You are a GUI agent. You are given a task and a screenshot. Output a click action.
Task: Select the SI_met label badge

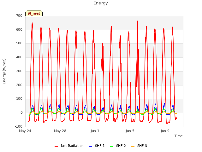click(x=34, y=13)
